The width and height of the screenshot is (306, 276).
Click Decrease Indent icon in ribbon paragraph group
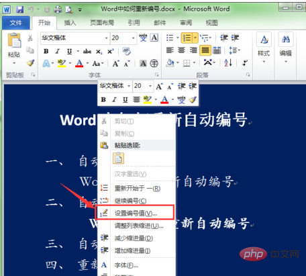(223, 38)
